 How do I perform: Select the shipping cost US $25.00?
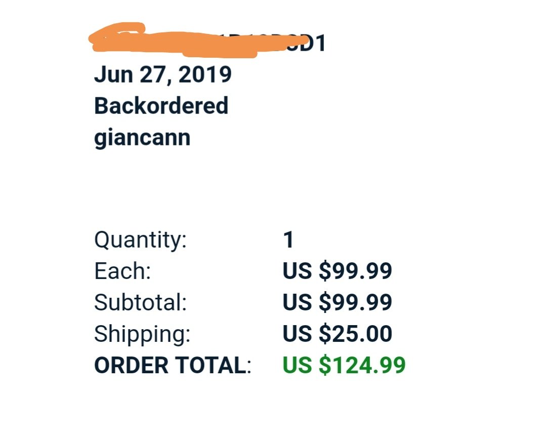[337, 334]
